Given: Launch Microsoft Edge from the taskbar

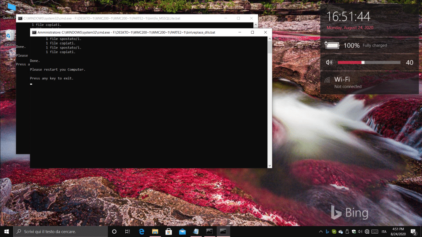Looking at the screenshot, I should pos(142,232).
